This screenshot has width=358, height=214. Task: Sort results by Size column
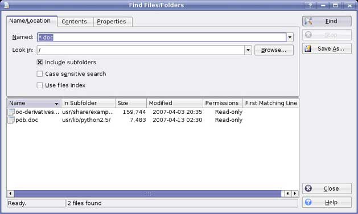[x=131, y=103]
